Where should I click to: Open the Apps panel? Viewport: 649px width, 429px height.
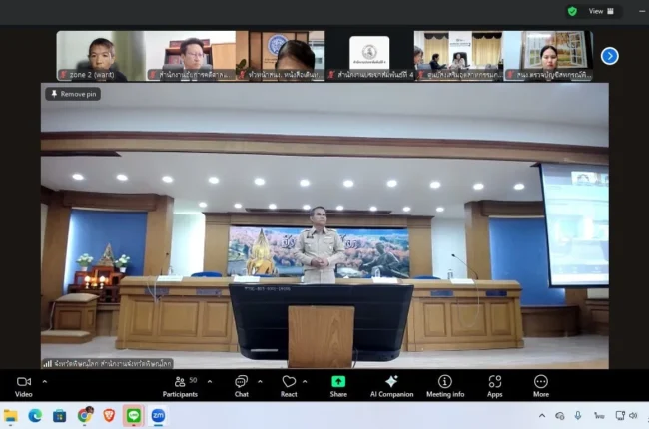(x=494, y=385)
